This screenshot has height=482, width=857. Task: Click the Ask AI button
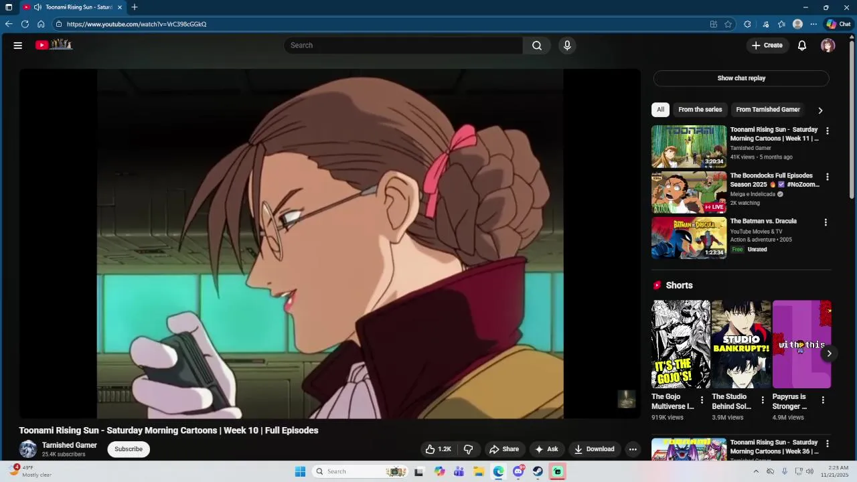546,449
